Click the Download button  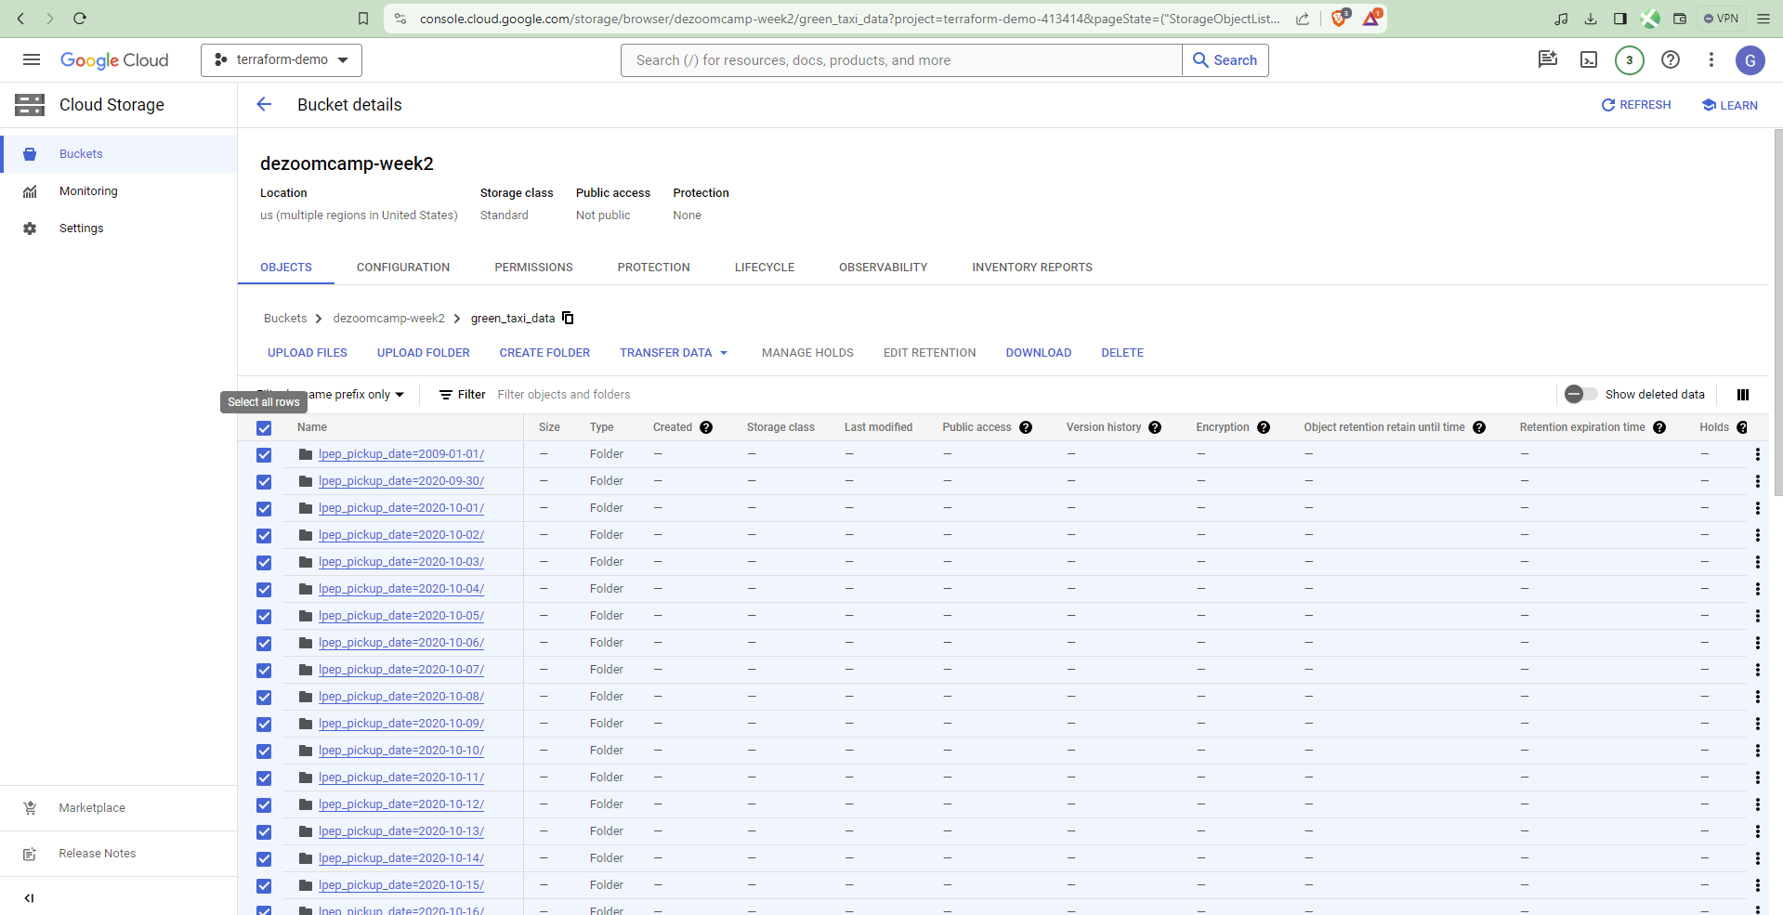coord(1039,353)
